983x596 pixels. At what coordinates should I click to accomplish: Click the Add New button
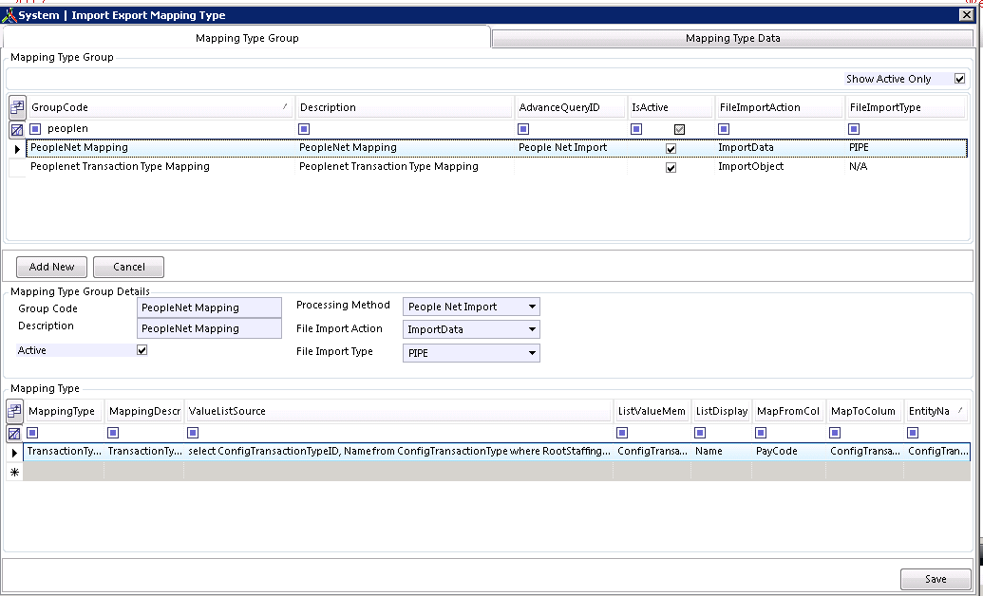click(51, 267)
